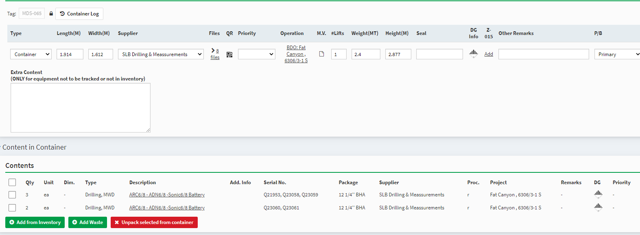Screen dimensions: 640x235
Task: Click the lock icon beside the tag
Action: click(51, 13)
